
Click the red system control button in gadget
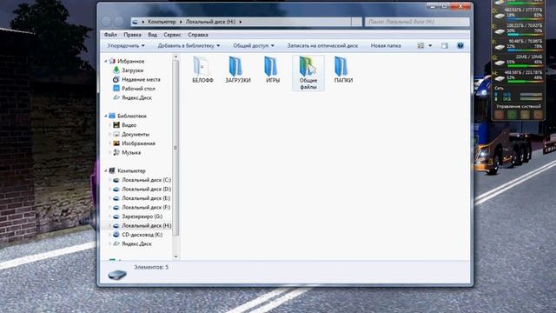499,115
